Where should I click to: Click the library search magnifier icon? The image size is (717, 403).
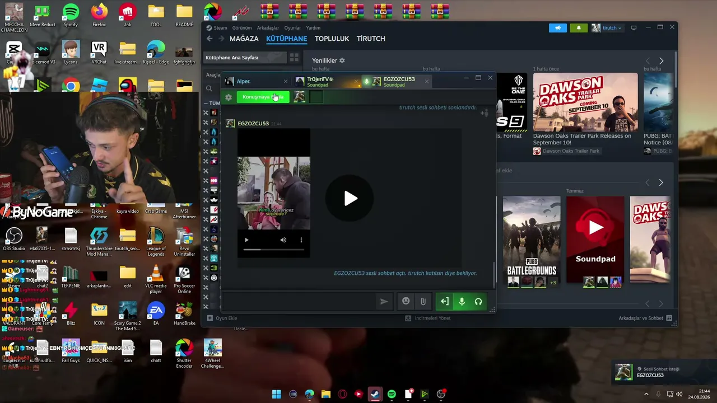coord(209,88)
